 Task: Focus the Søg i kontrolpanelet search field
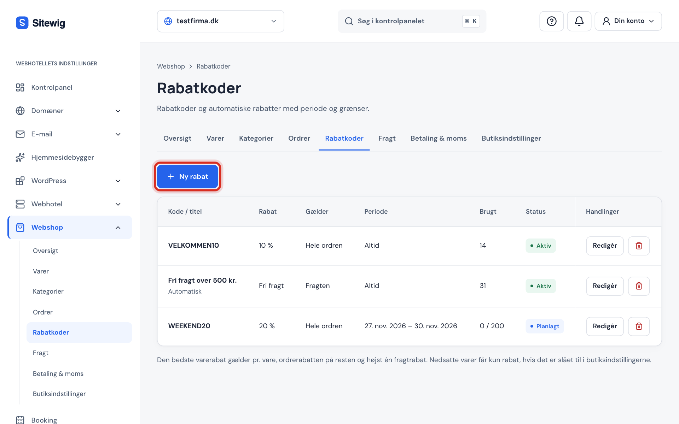tap(412, 21)
